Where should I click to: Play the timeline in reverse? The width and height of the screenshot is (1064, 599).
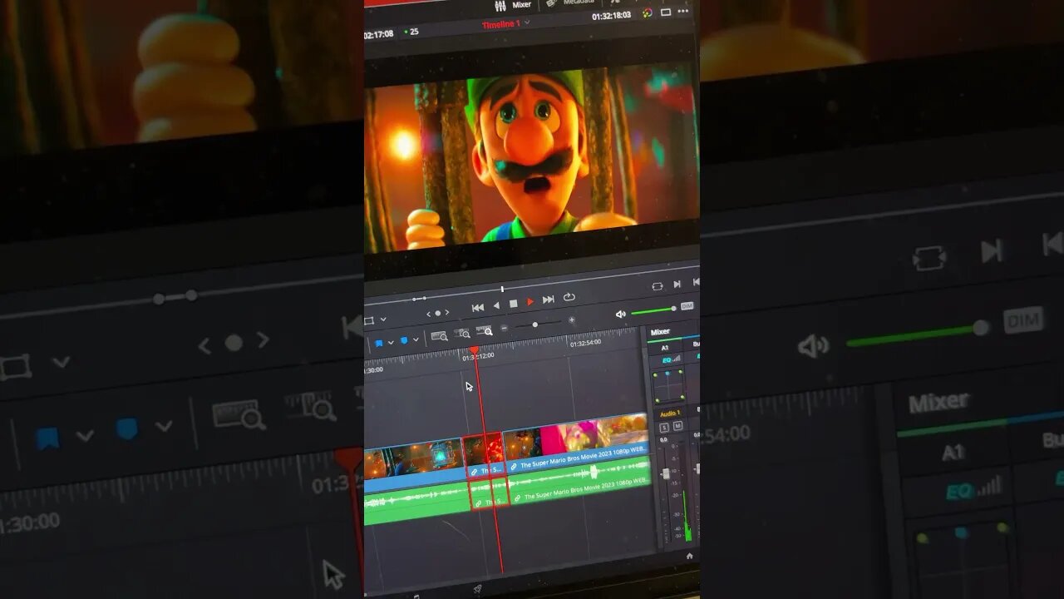pos(496,305)
